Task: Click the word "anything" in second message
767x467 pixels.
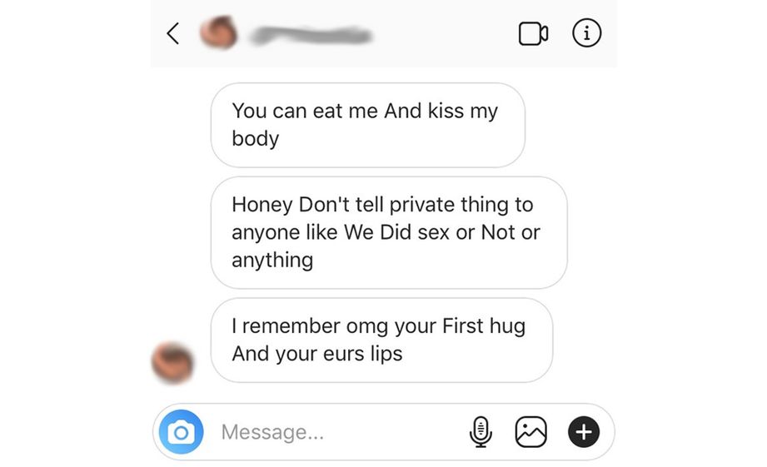Action: tap(272, 261)
